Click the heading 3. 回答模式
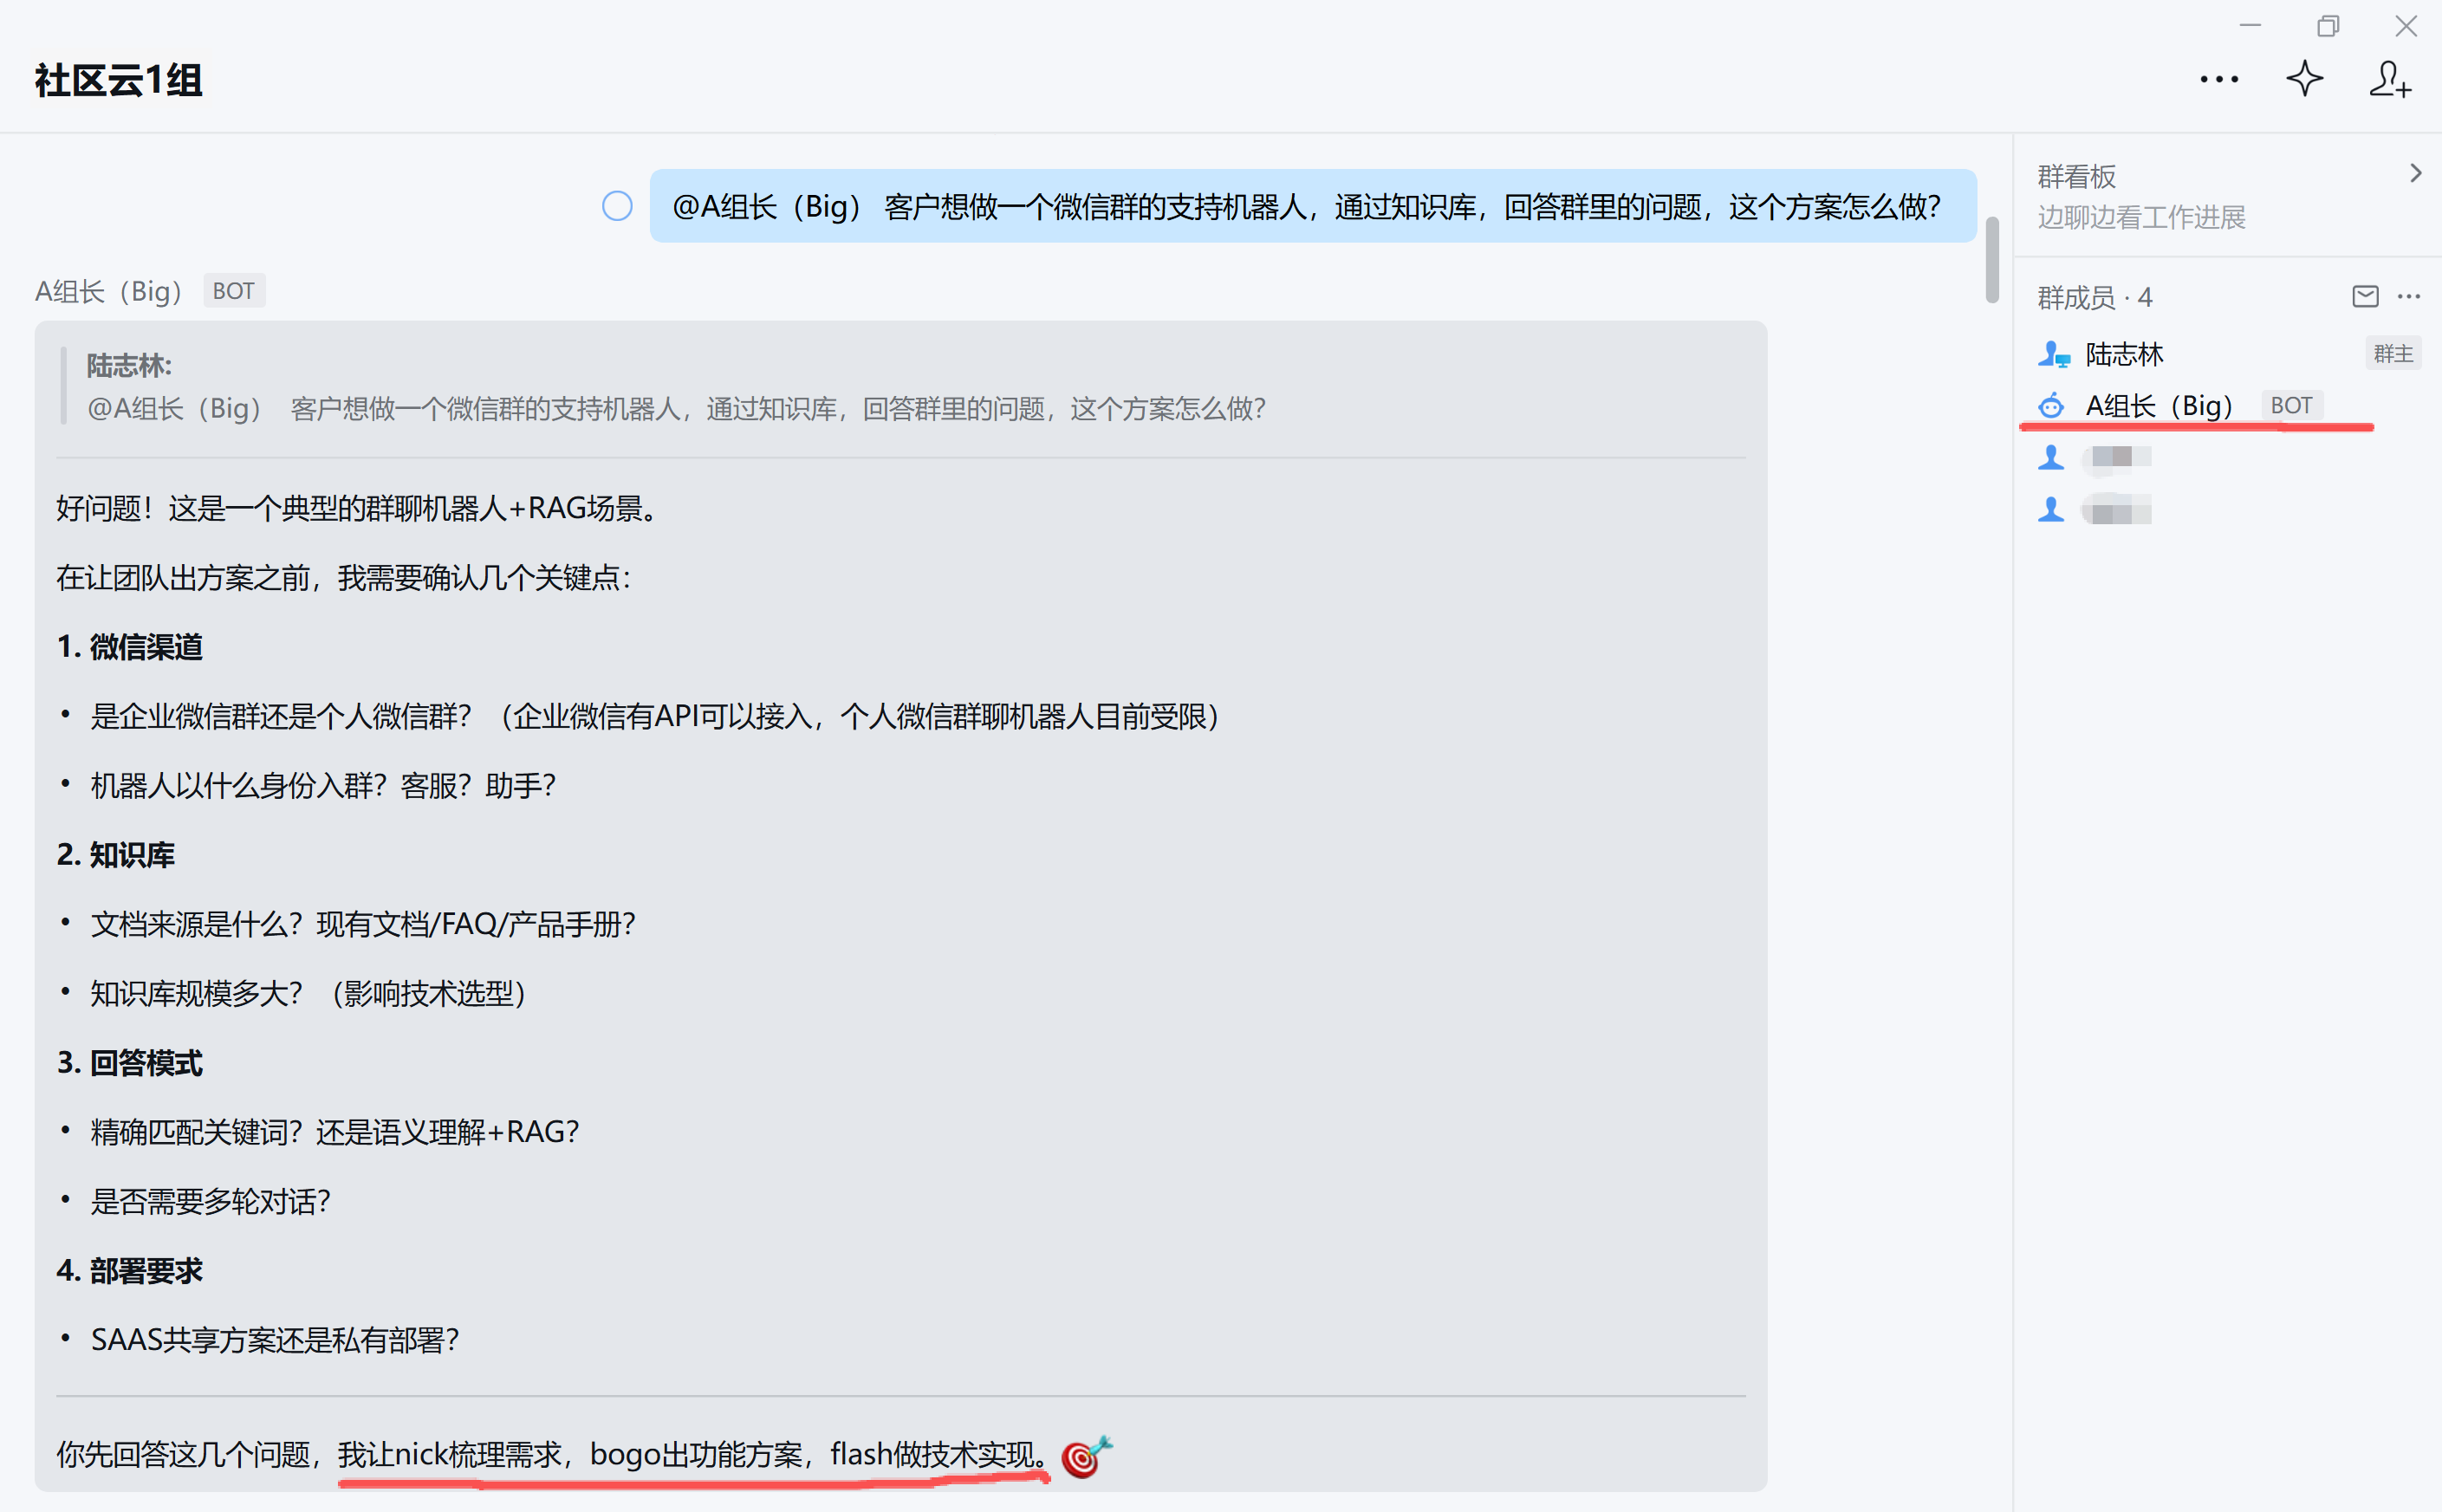Image resolution: width=2442 pixels, height=1512 pixels. tap(130, 1063)
